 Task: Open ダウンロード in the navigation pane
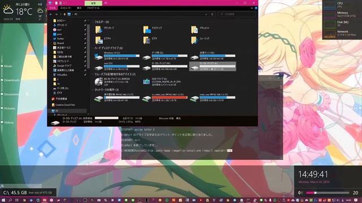coord(62,25)
